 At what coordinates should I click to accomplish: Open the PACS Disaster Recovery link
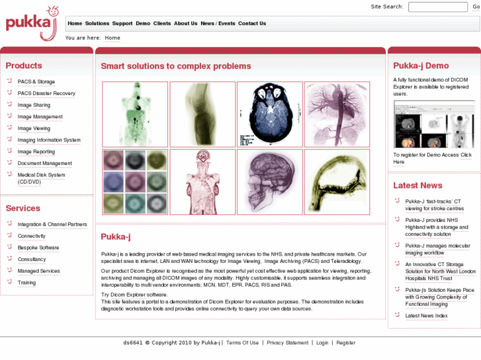(46, 93)
